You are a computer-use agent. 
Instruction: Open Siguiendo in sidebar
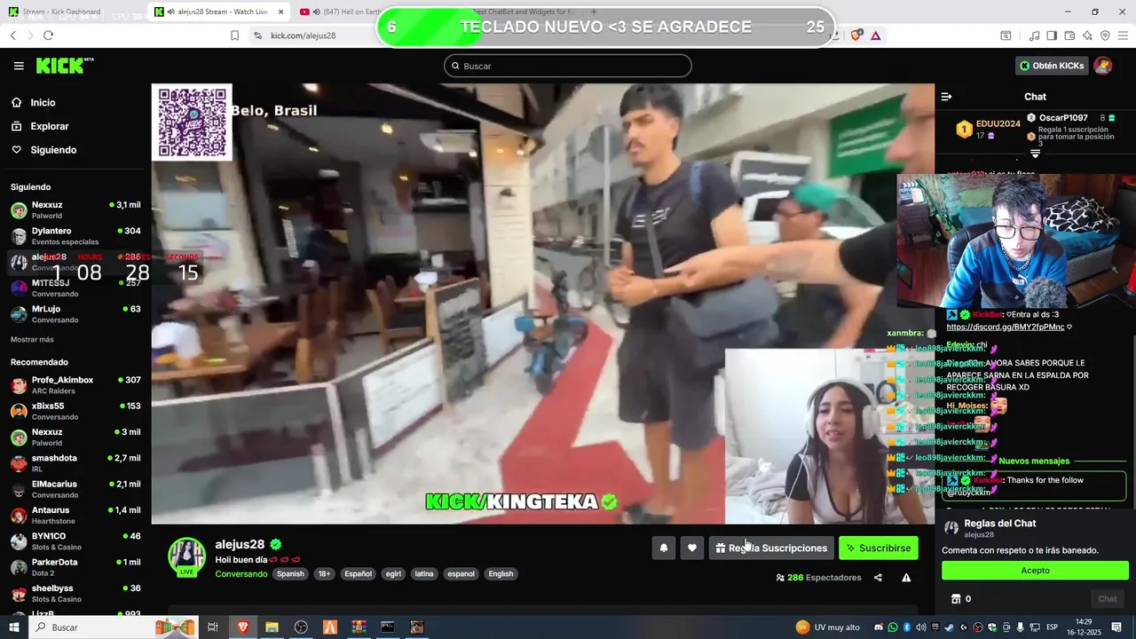point(53,150)
